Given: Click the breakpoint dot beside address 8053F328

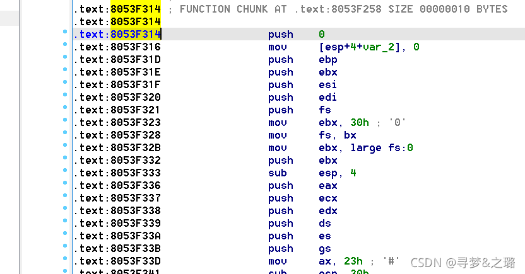Looking at the screenshot, I should point(65,132).
